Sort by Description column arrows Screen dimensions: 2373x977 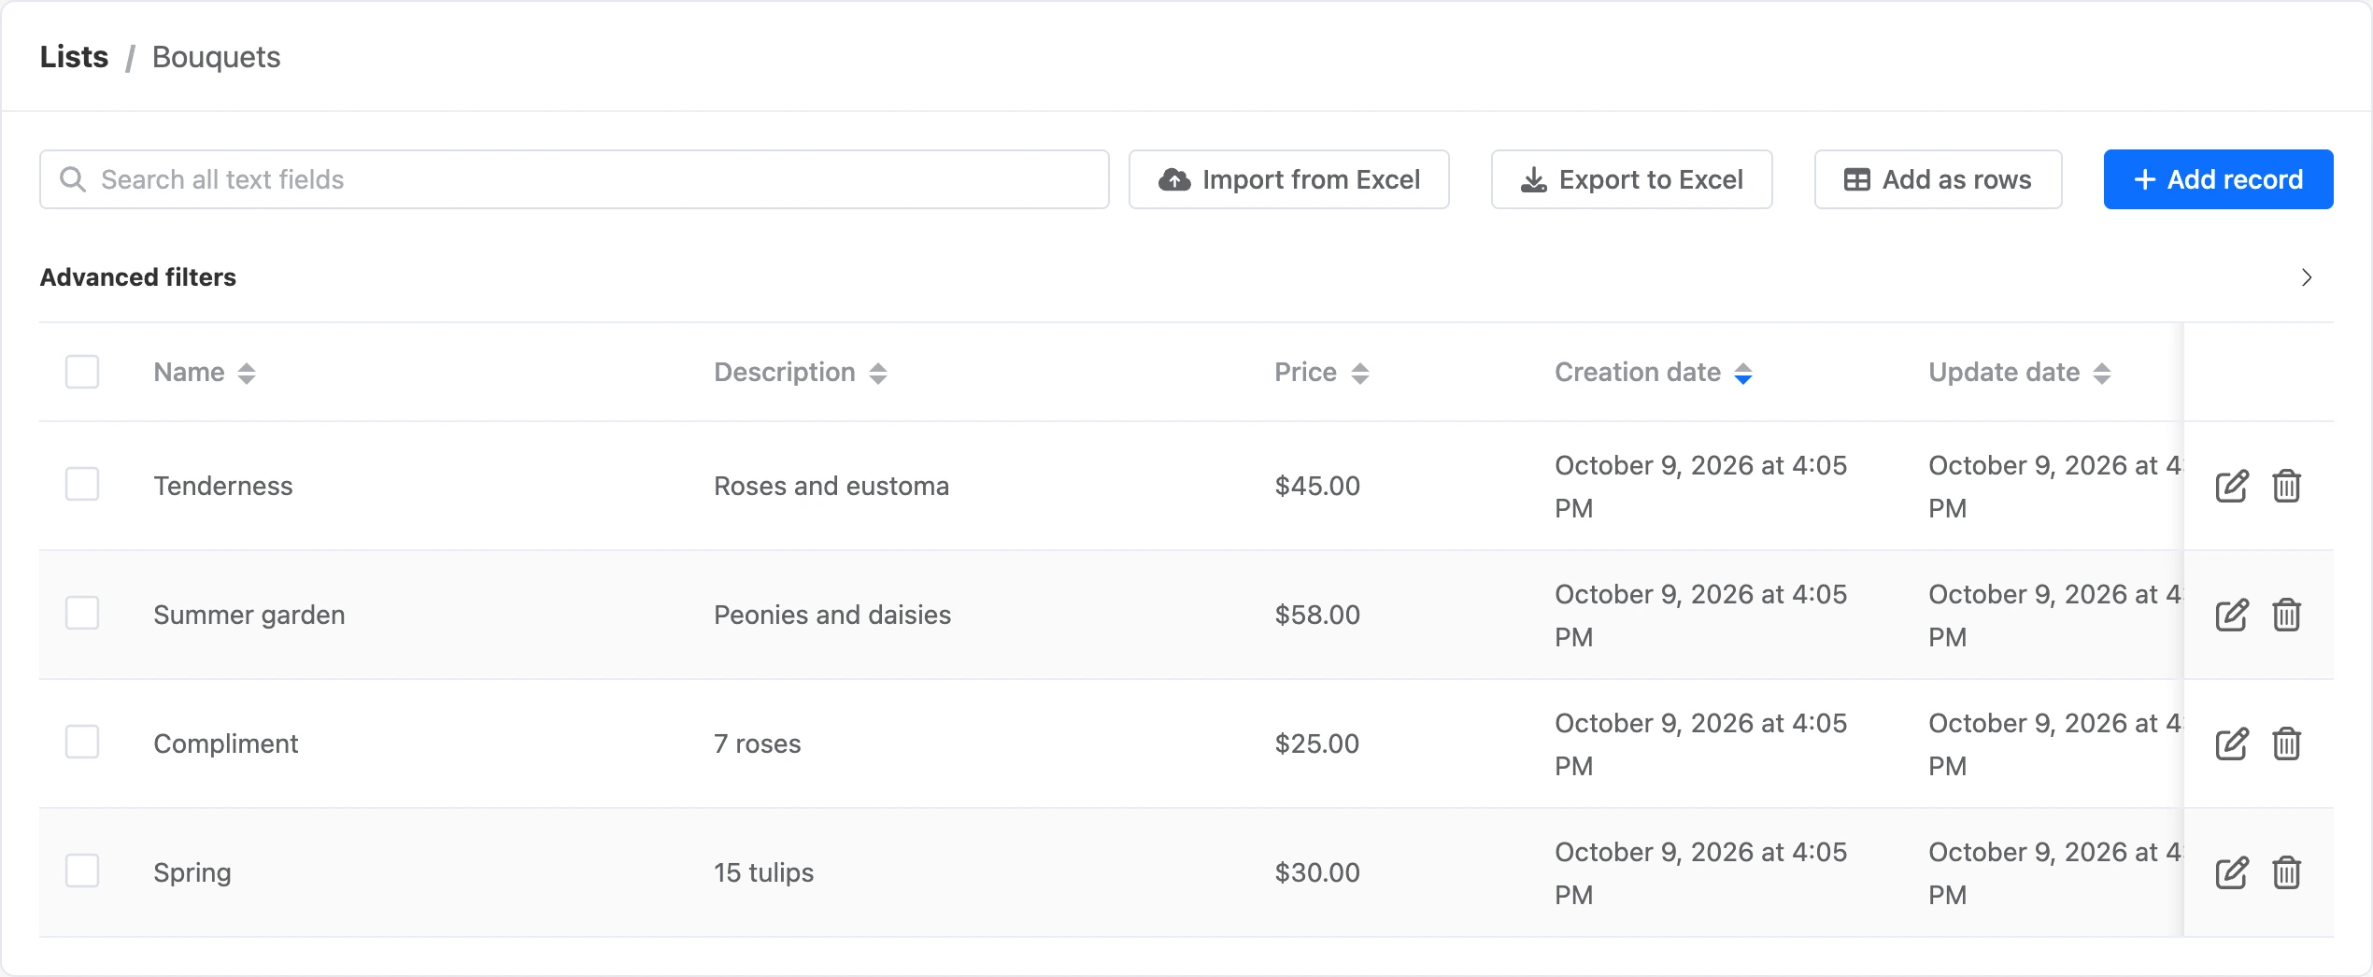(x=878, y=374)
